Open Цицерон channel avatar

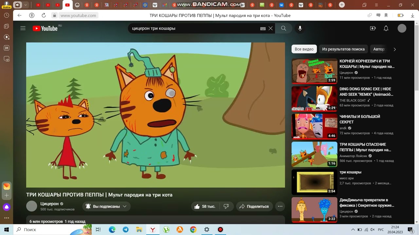coord(32,206)
